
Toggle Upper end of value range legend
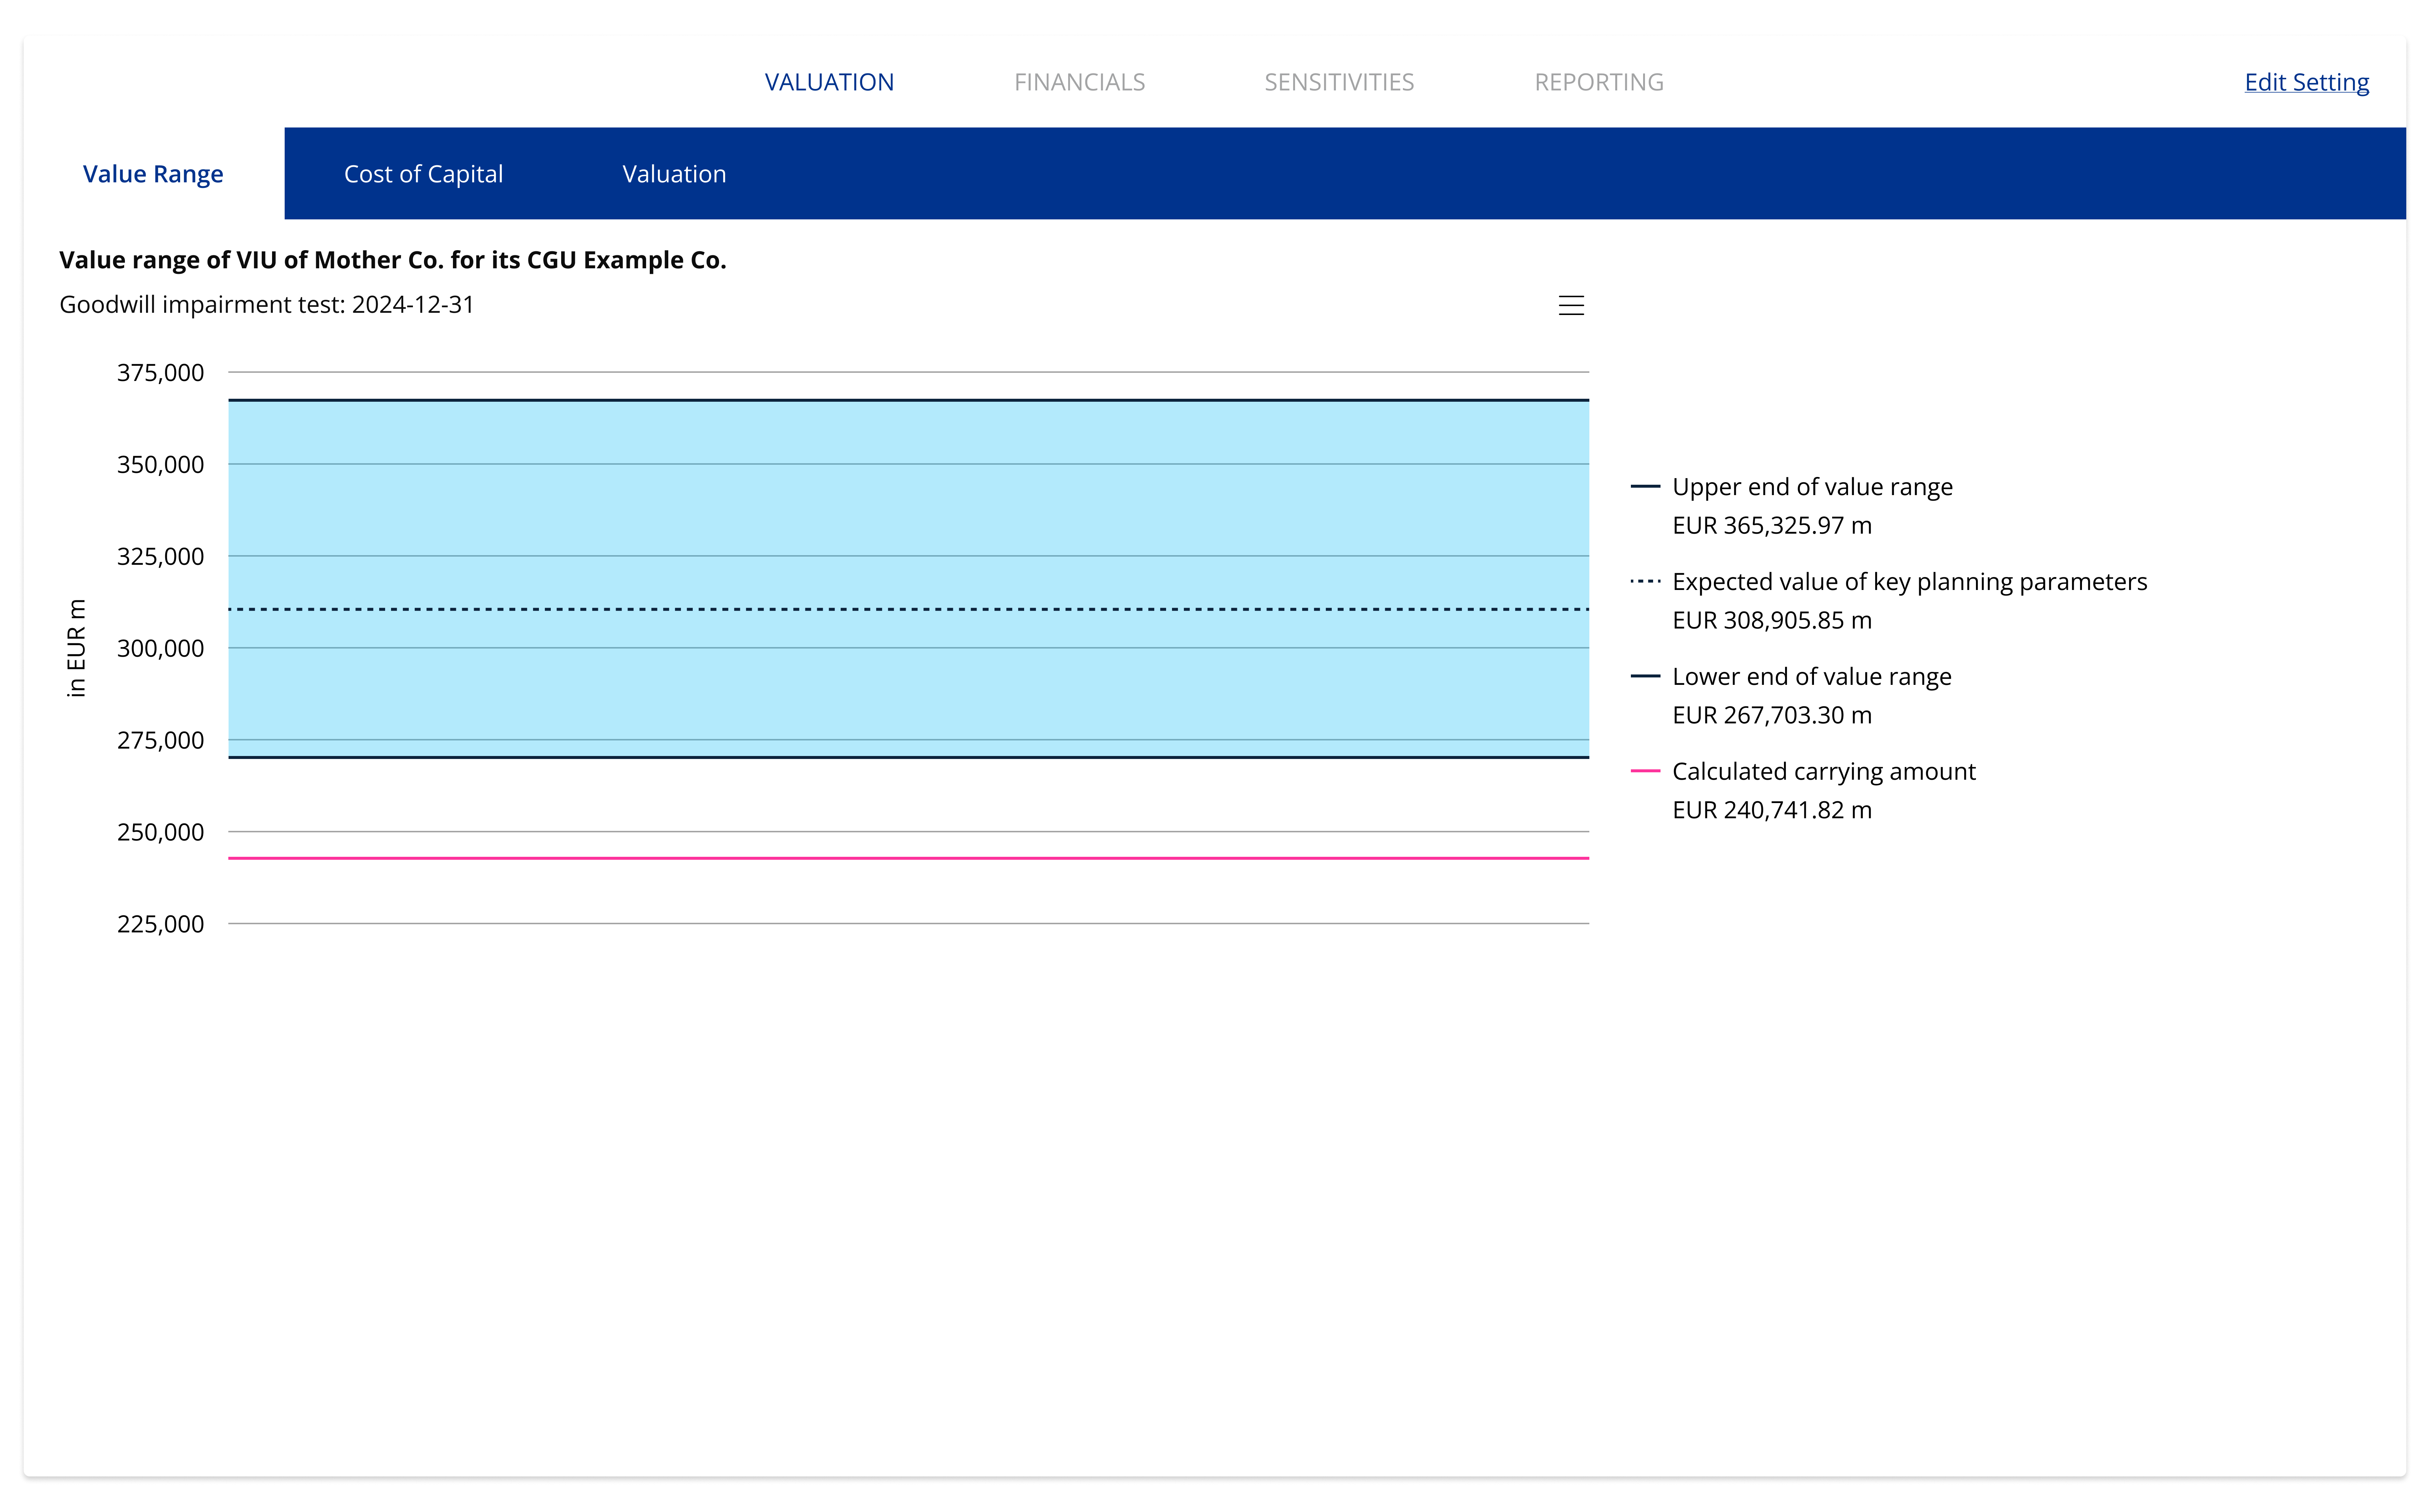(1812, 487)
